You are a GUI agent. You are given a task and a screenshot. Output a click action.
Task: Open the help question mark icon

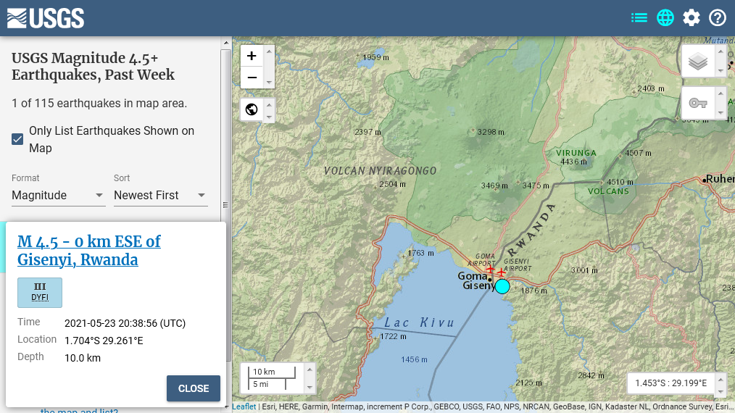pos(717,18)
